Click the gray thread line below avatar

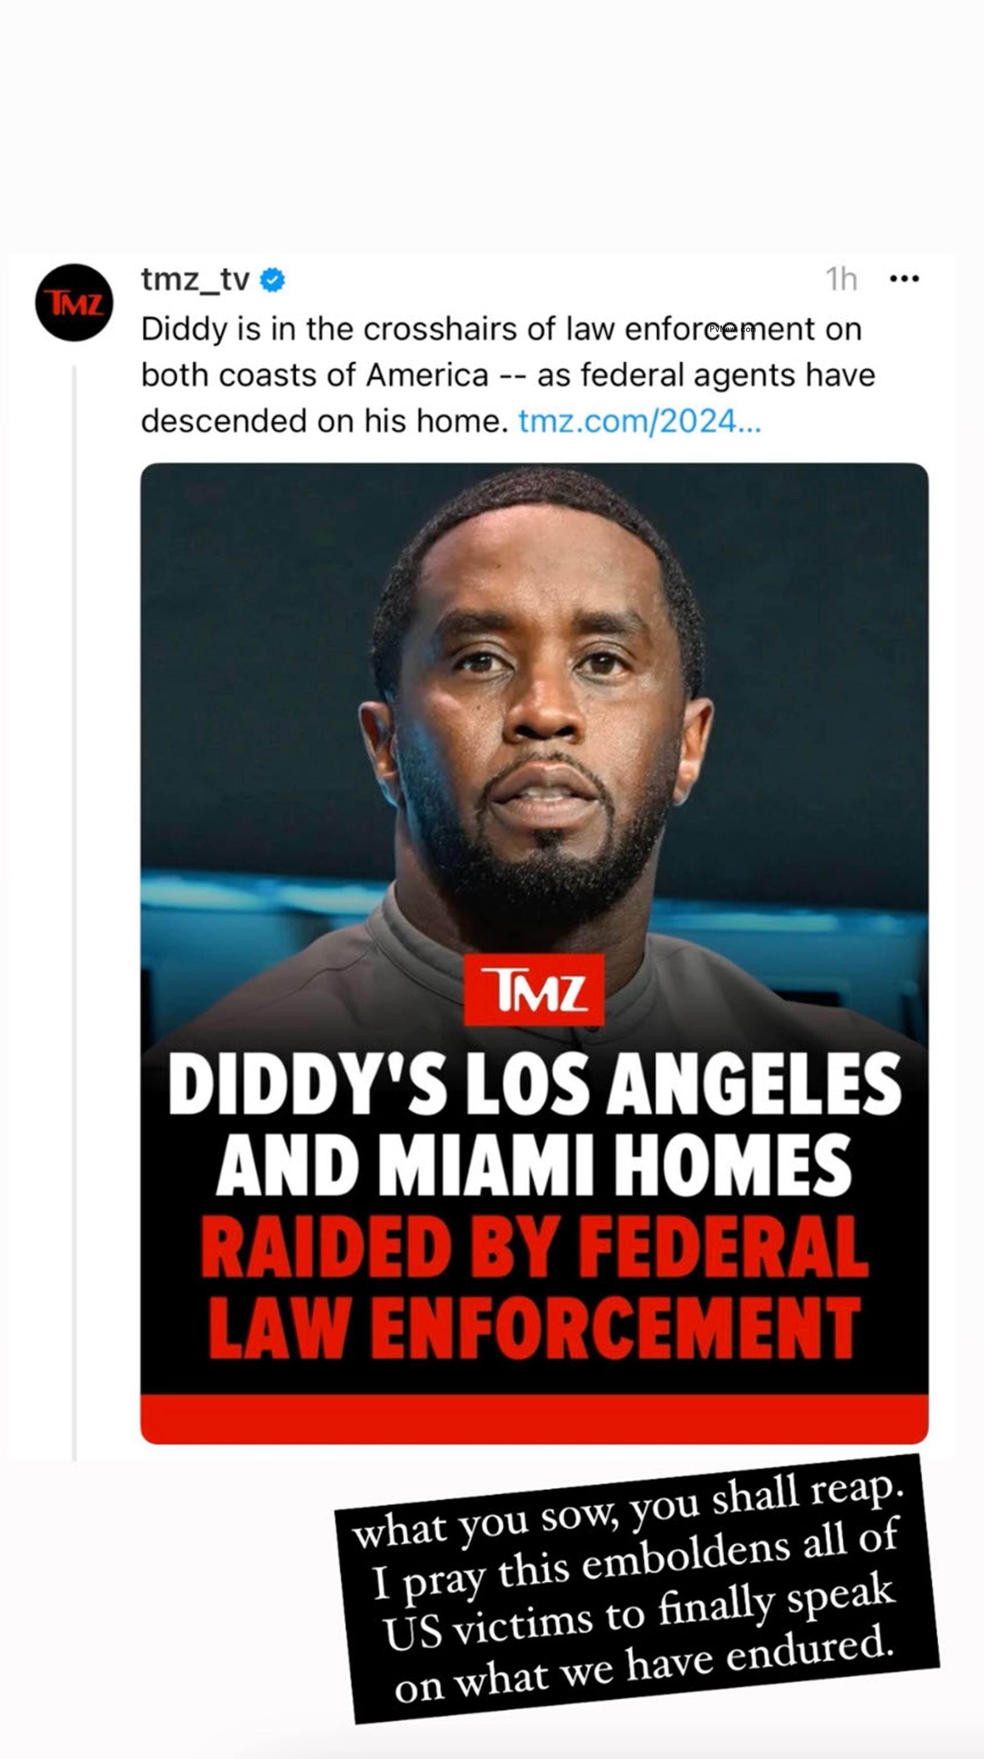(74, 888)
